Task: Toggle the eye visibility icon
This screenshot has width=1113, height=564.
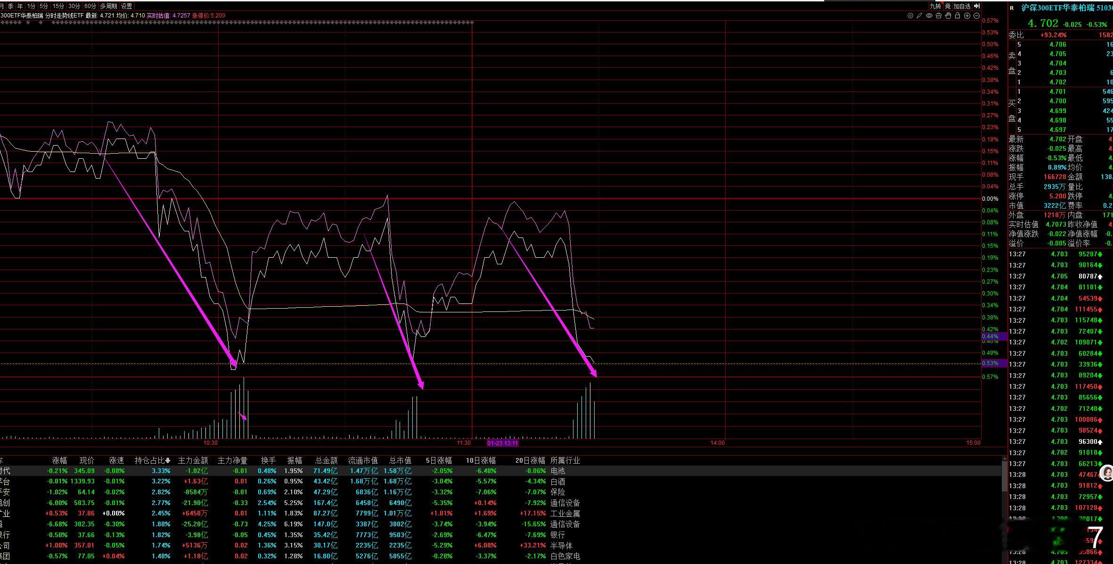Action: tap(929, 16)
